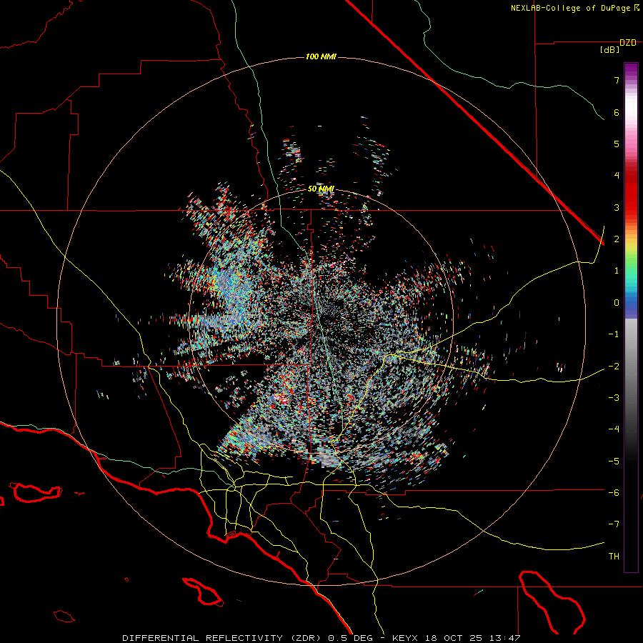The height and width of the screenshot is (643, 643).
Task: Click the "-5" tick label on the scale
Action: tap(614, 462)
